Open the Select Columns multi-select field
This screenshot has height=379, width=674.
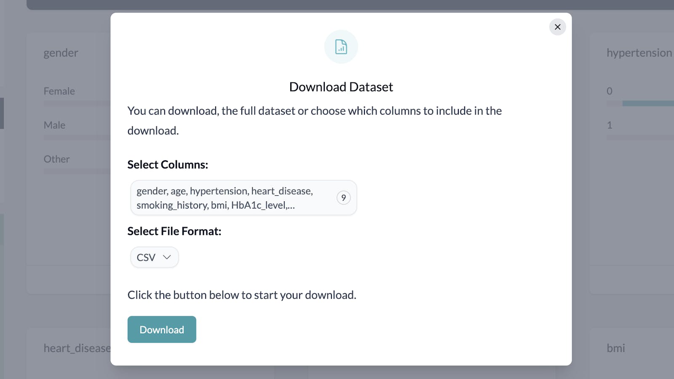pos(234,198)
